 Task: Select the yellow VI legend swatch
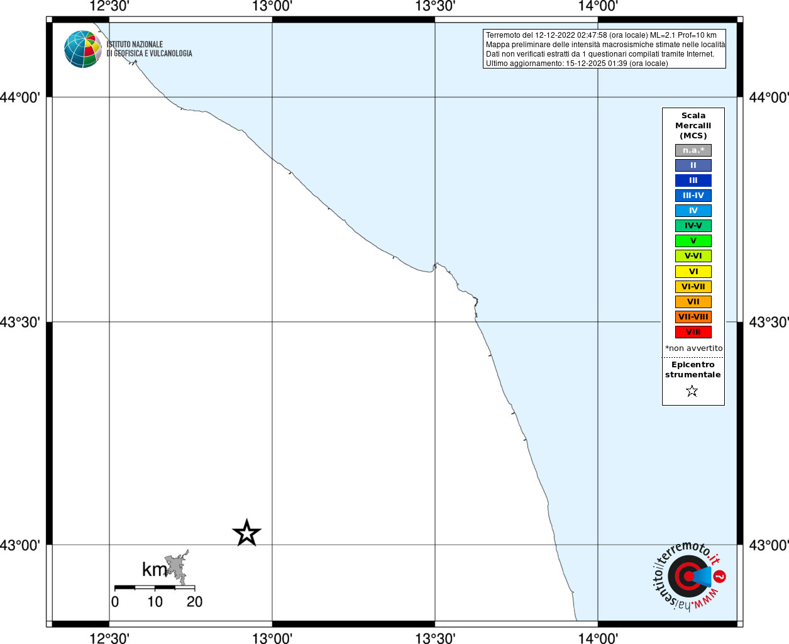click(x=693, y=272)
